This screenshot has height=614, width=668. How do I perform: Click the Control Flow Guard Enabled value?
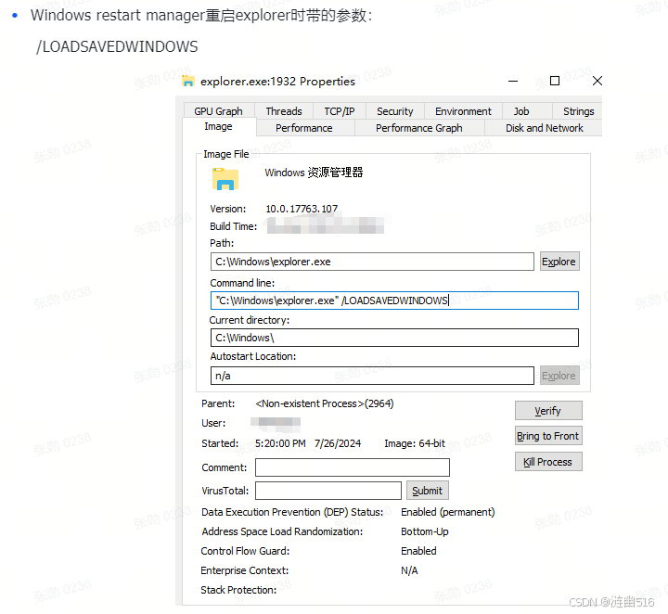click(x=418, y=551)
